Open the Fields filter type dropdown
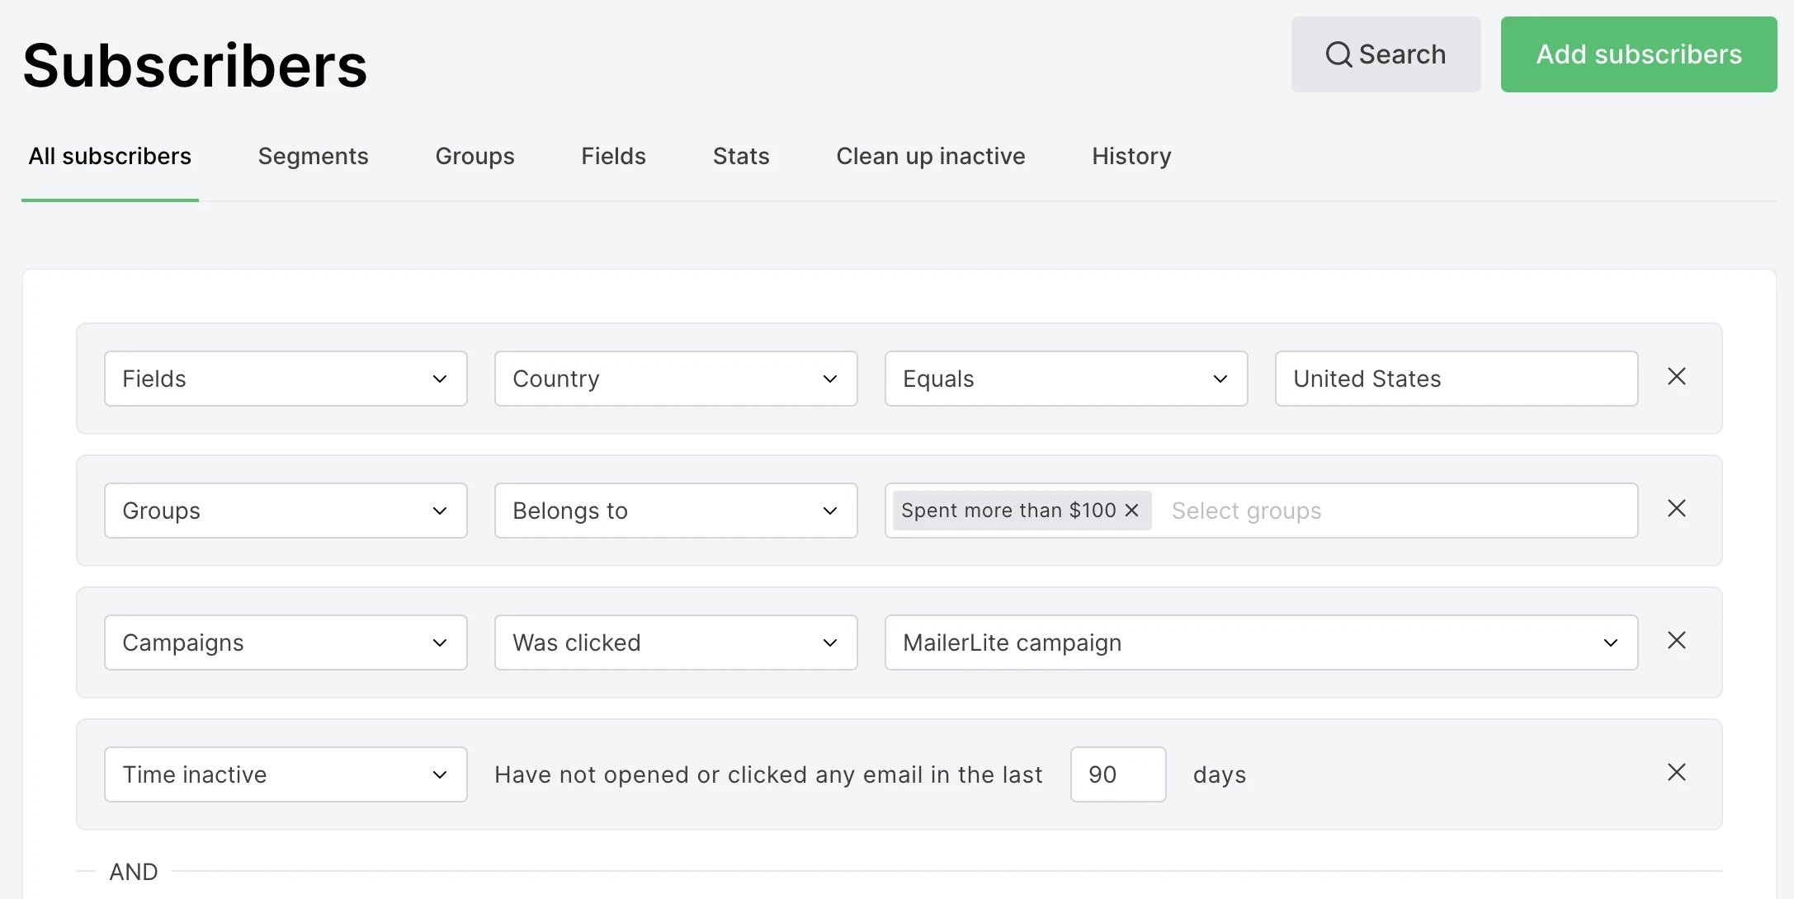 tap(286, 379)
